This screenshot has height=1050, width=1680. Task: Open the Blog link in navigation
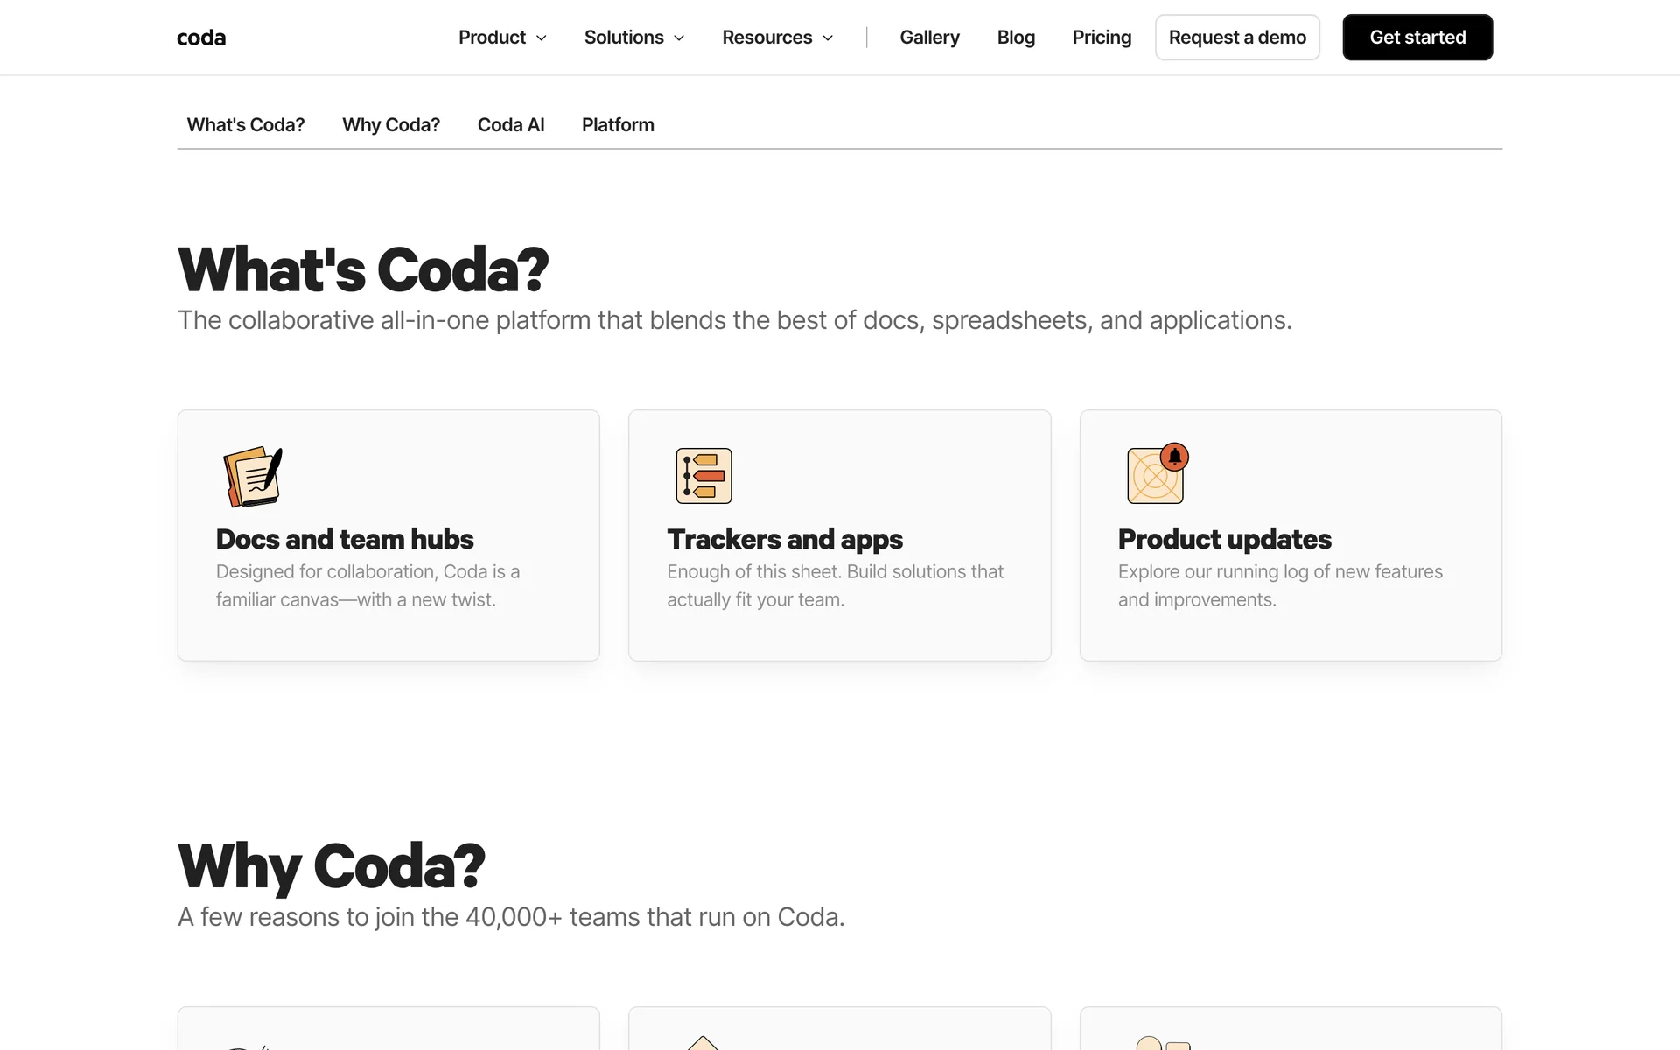pos(1016,38)
